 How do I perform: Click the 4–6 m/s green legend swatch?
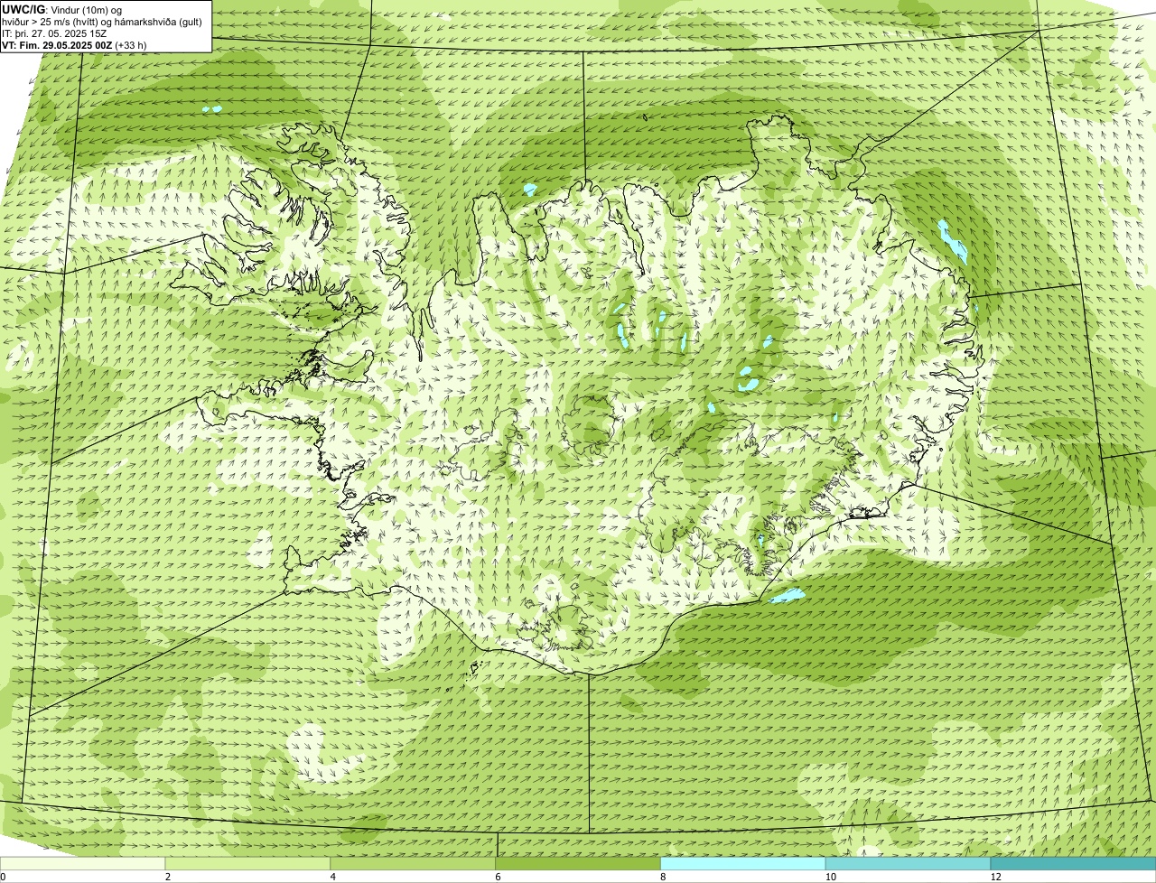click(x=414, y=863)
